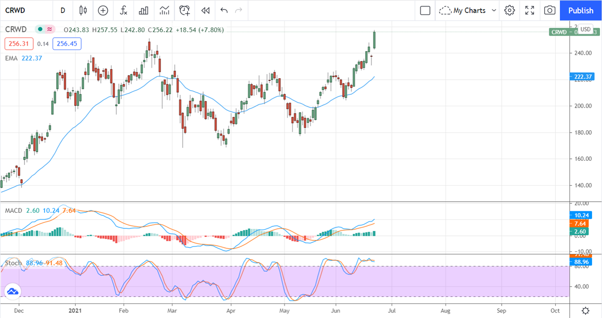Toggle the green market status dot beside CRWD
Image resolution: width=602 pixels, height=318 pixels.
tap(39, 30)
